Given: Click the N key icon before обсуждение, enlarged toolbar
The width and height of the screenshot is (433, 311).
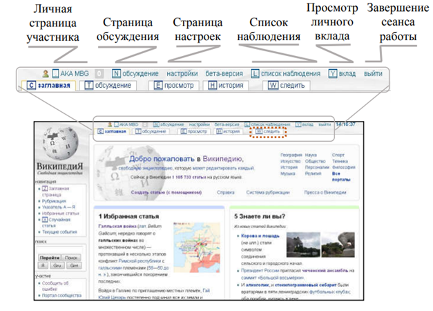Looking at the screenshot, I should [x=116, y=73].
